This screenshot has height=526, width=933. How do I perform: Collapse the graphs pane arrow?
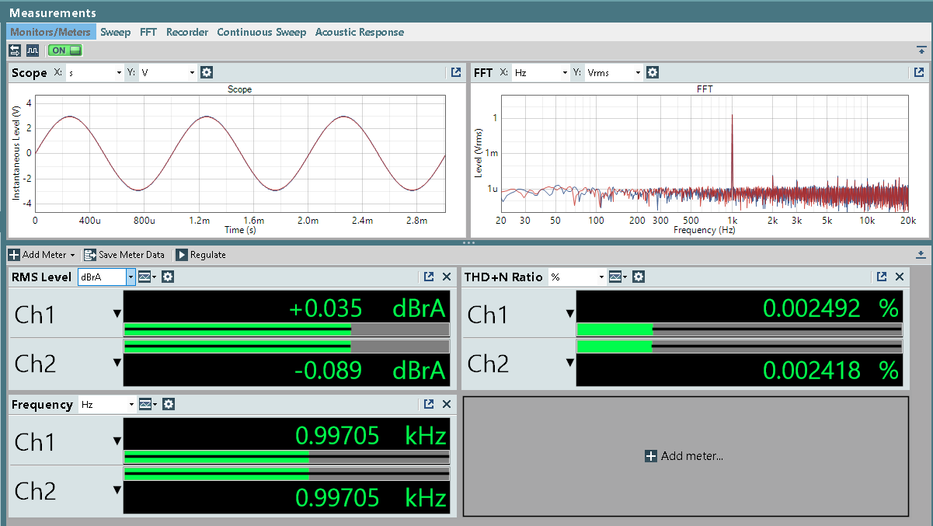[x=921, y=50]
